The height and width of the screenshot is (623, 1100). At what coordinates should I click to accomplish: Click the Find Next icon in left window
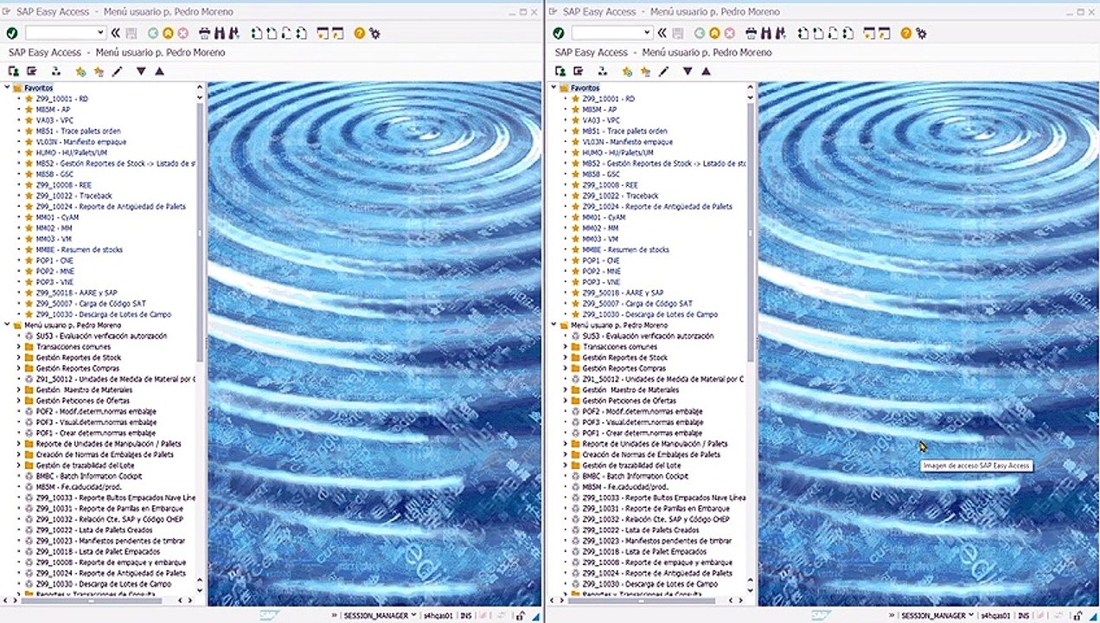(x=233, y=33)
